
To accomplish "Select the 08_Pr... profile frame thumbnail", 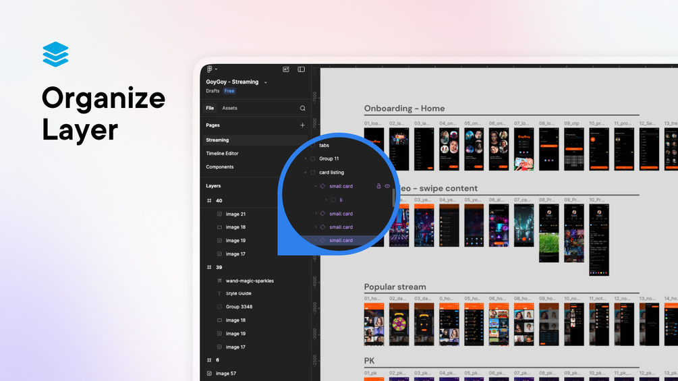I will [x=548, y=233].
